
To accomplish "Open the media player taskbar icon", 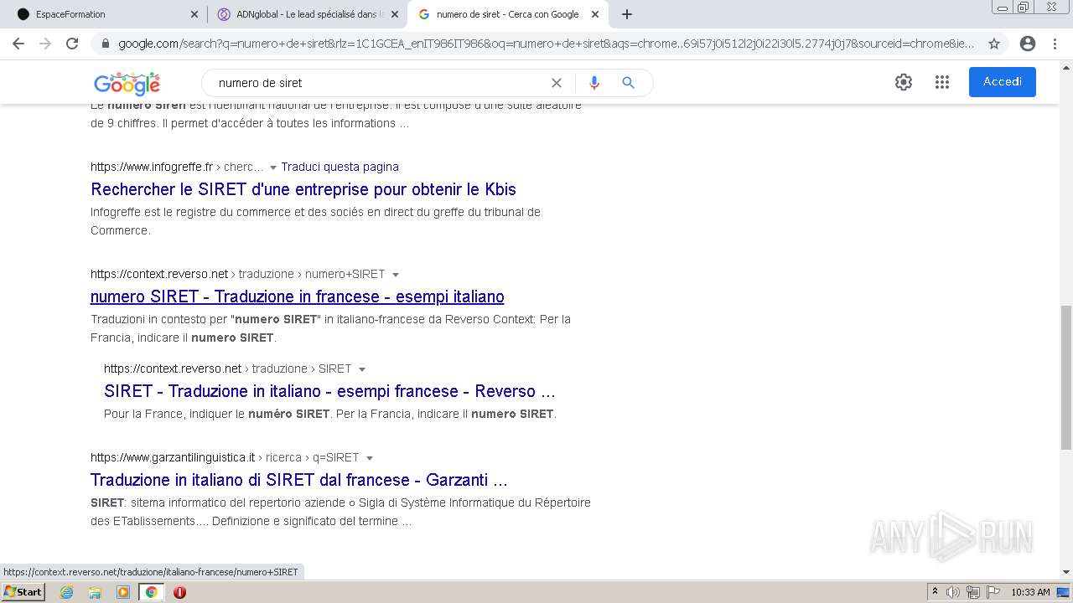I will [123, 592].
